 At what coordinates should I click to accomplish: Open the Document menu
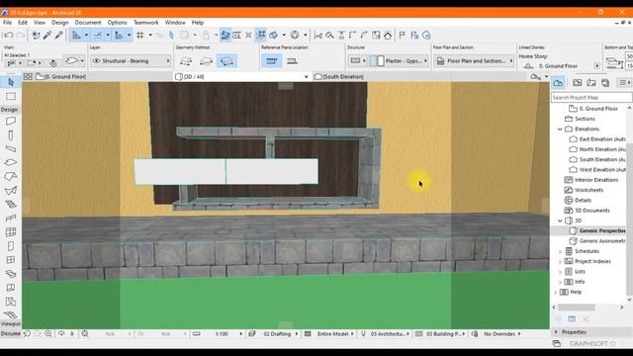(88, 23)
